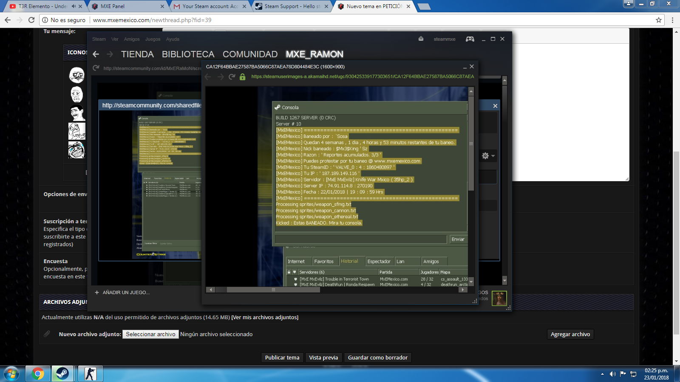The height and width of the screenshot is (382, 680).
Task: Open Ayuda menu in Steam
Action: (173, 39)
